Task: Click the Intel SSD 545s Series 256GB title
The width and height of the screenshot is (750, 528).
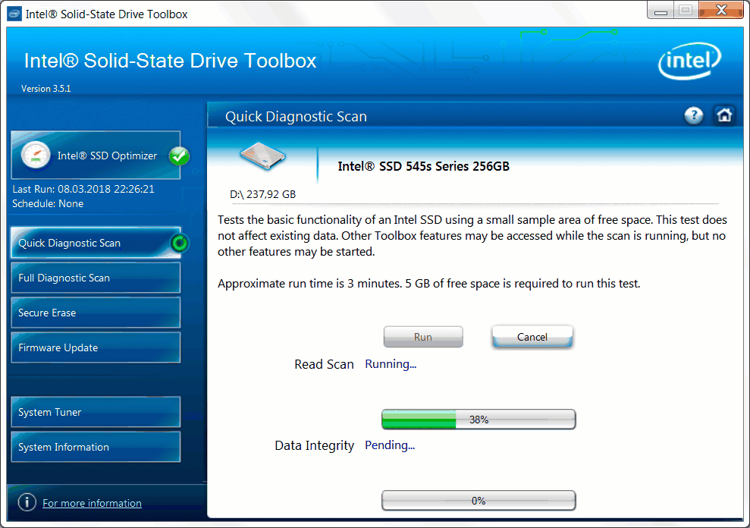Action: 423,166
